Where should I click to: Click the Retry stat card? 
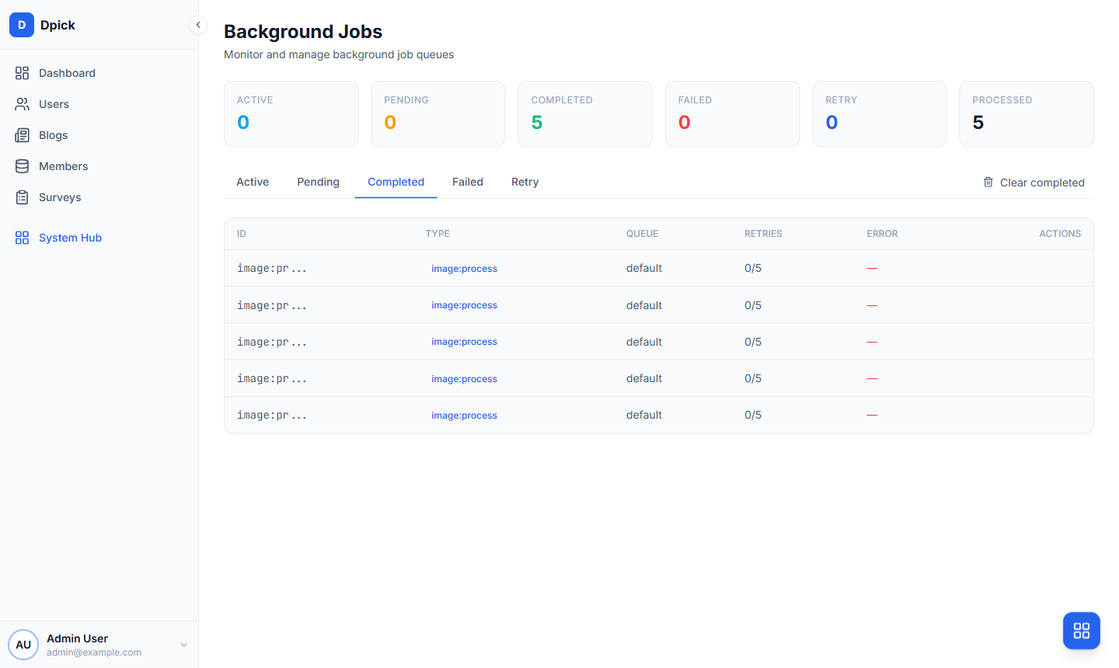[880, 114]
